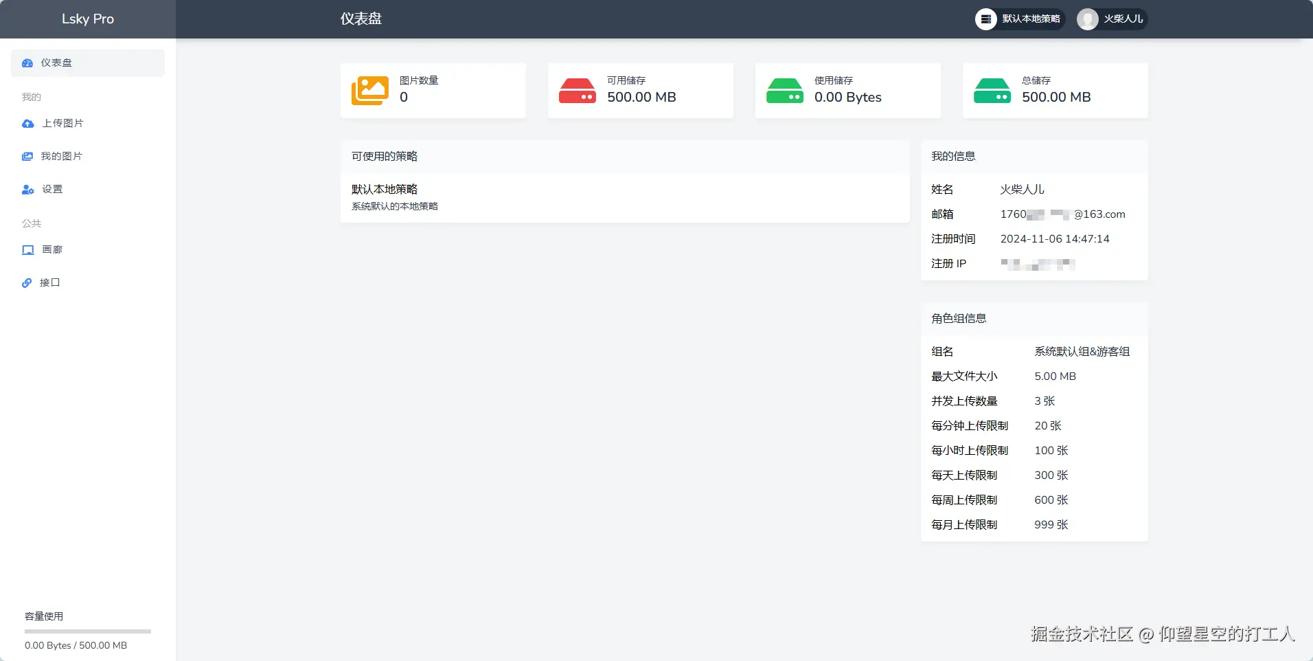Click the 系统默认的本地策略 description text
The height and width of the screenshot is (661, 1313).
[x=395, y=206]
